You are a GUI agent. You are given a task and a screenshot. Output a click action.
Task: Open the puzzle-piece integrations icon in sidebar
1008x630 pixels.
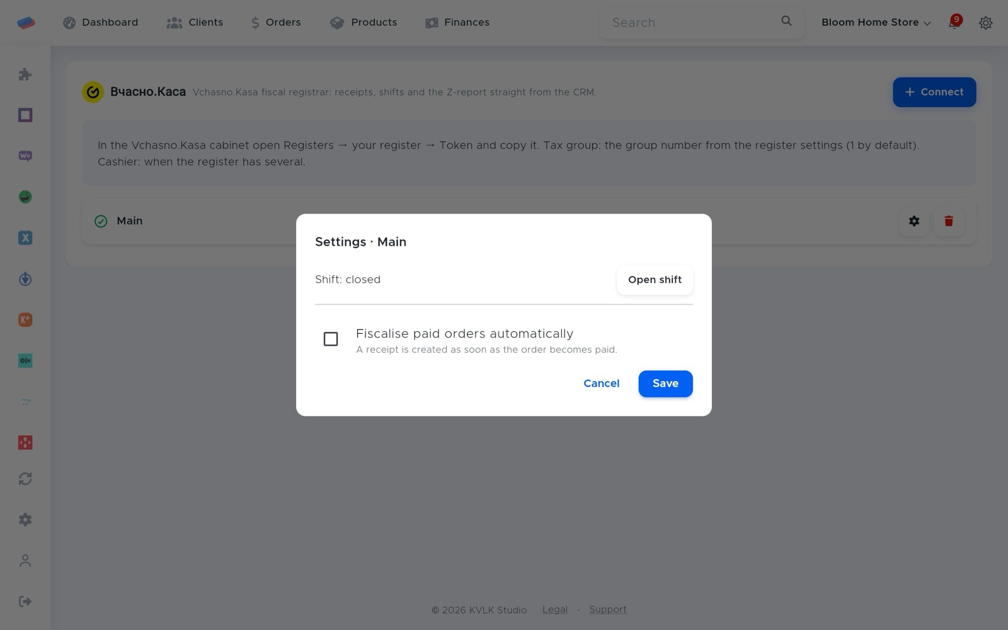point(25,74)
